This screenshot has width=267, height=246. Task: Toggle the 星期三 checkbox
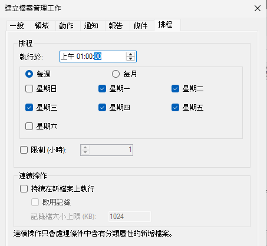[29, 108]
